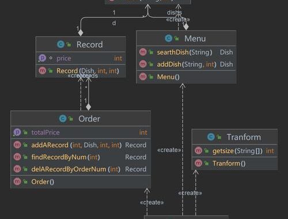Select the Record(Dish, int, int) constructor
The image size is (288, 219).
(x=81, y=71)
